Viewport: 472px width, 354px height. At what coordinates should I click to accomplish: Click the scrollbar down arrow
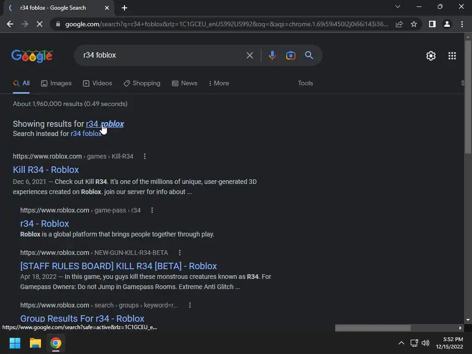click(468, 320)
